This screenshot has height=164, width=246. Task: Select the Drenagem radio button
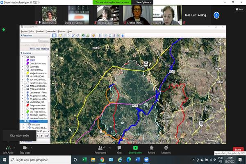[27, 125]
